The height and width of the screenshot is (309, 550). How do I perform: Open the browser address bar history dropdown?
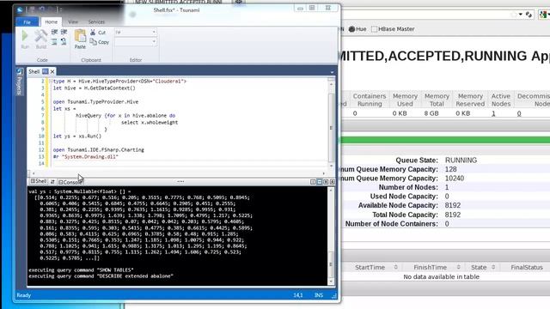pos(521,15)
